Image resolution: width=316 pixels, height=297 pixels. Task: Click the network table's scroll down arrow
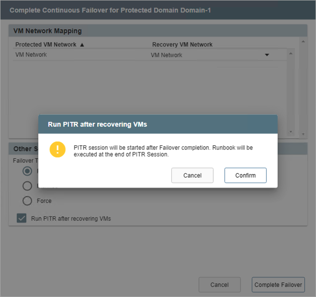click(x=291, y=131)
